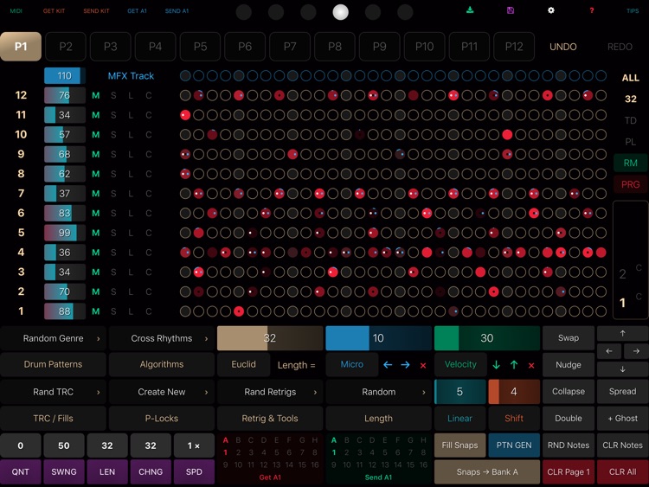This screenshot has height=487, width=649.
Task: Toggle mute M on track 1
Action: coord(95,311)
